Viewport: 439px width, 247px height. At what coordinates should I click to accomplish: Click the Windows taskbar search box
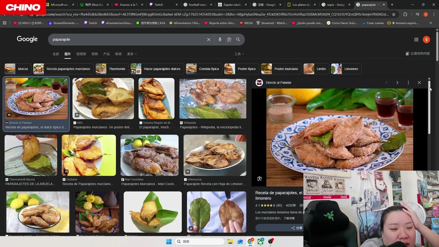coord(200,242)
